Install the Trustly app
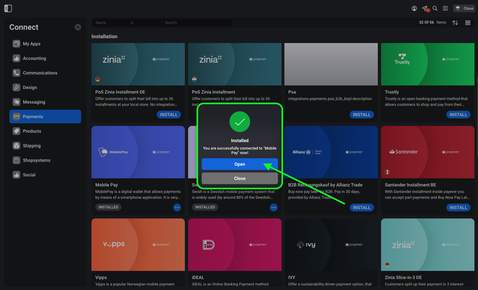 tap(458, 115)
